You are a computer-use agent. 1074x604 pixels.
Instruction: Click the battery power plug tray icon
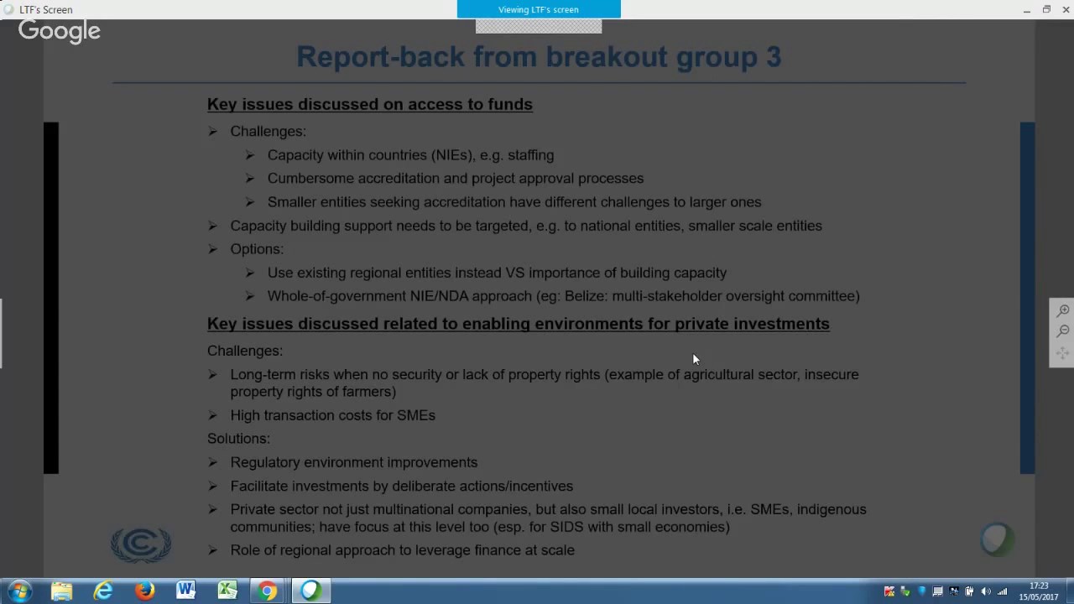click(x=969, y=591)
